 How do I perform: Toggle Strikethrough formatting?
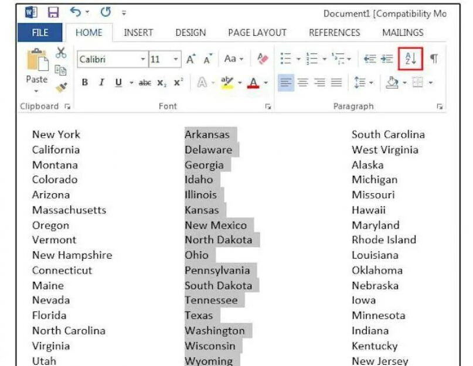pos(145,83)
